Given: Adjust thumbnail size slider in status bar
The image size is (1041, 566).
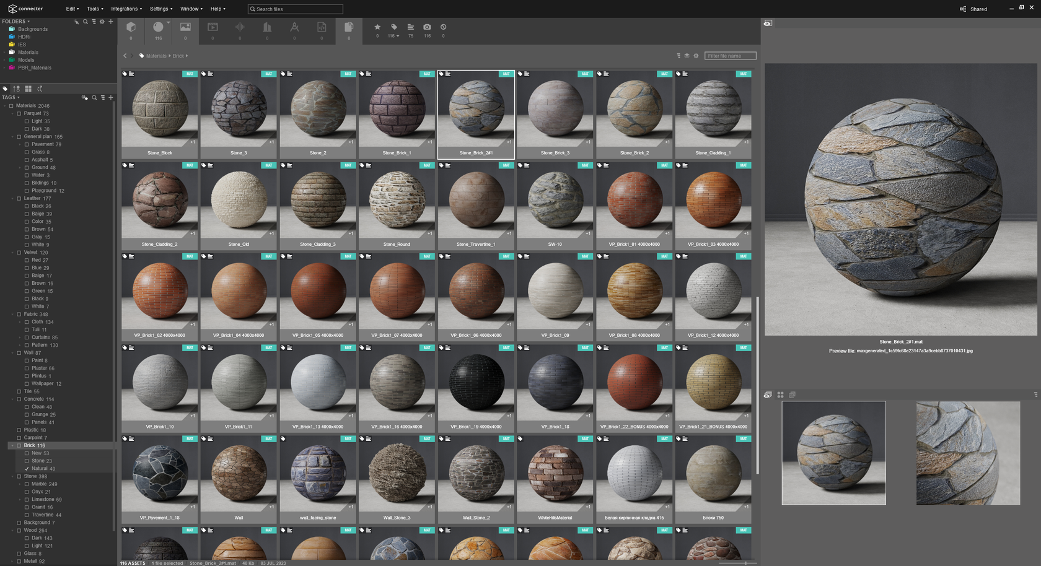Looking at the screenshot, I should pos(745,563).
